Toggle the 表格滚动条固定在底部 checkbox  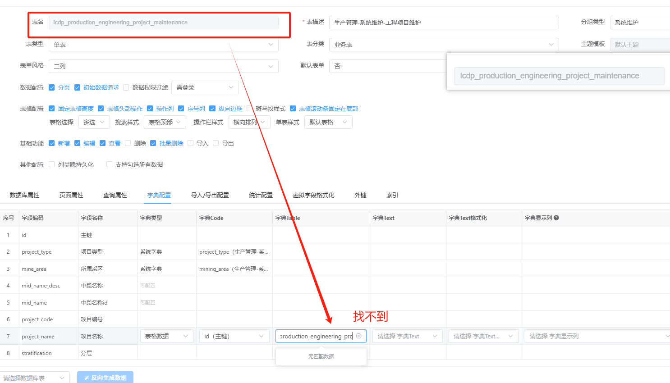(x=293, y=109)
